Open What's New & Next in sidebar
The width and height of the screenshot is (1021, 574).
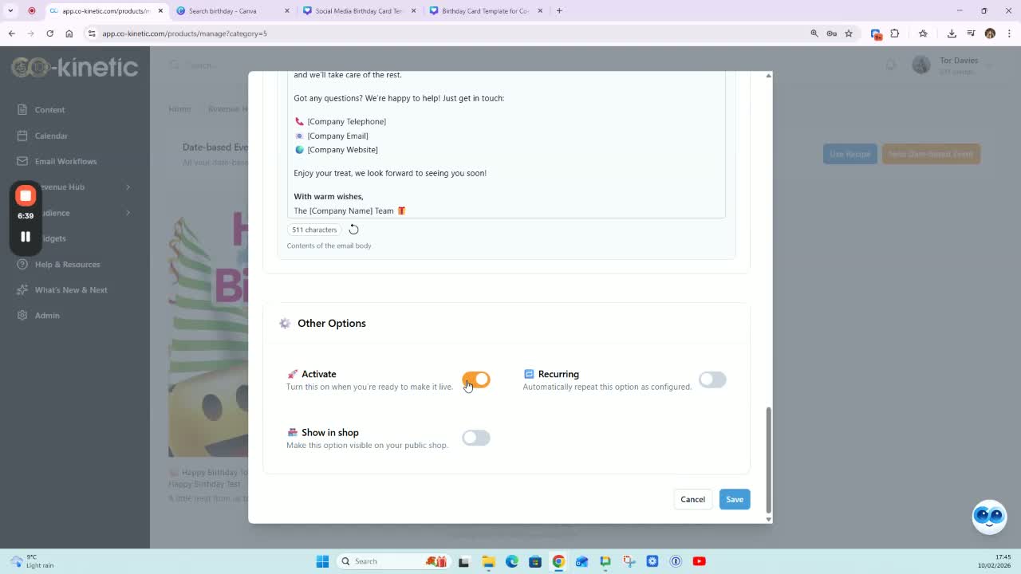coord(71,289)
